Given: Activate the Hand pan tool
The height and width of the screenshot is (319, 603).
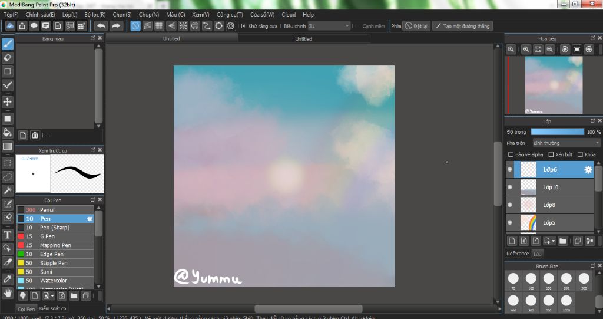Looking at the screenshot, I should click(x=8, y=294).
